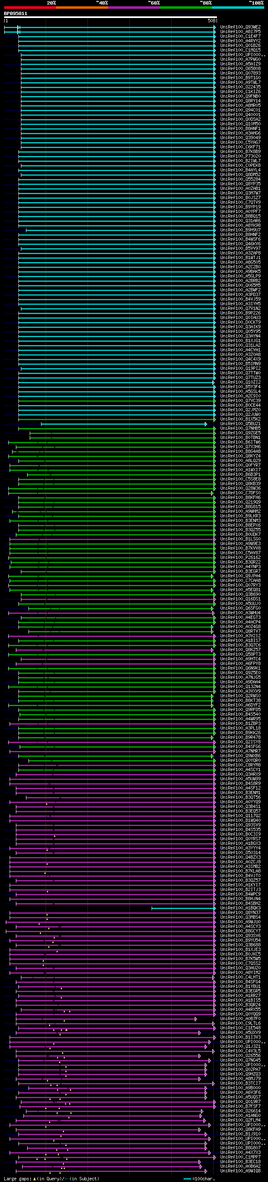Image resolution: width=268 pixels, height=1182 pixels.
Task: Click hit label UniRef100_P73020
Action: click(x=240, y=156)
